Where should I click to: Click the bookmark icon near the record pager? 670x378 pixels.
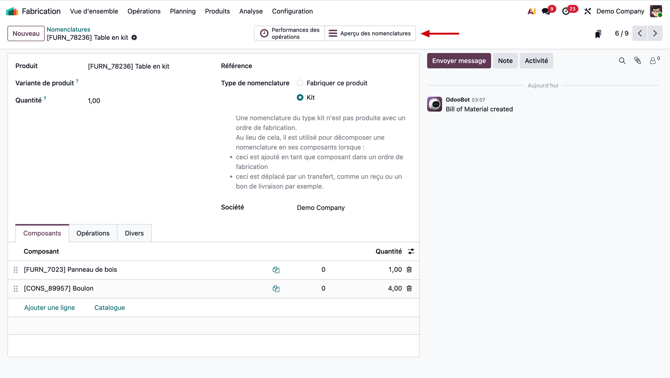point(598,34)
